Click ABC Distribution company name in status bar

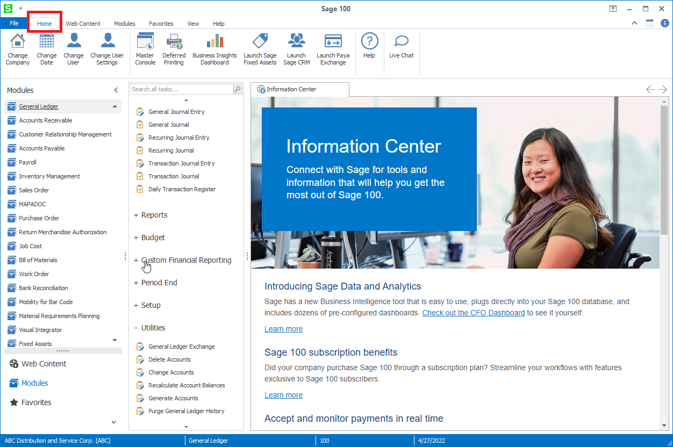[58, 441]
